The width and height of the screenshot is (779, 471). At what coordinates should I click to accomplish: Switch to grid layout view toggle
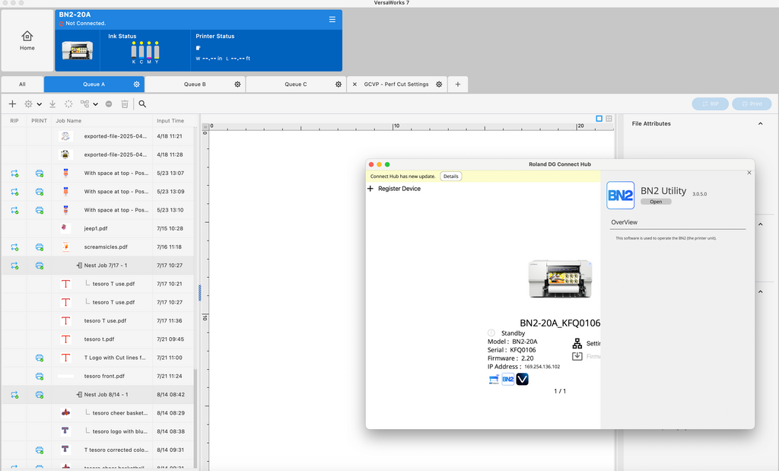coord(609,118)
